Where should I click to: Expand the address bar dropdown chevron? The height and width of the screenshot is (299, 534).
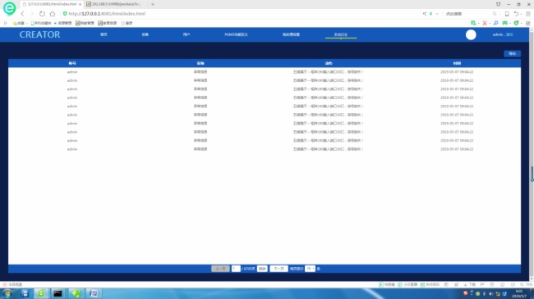click(x=437, y=14)
